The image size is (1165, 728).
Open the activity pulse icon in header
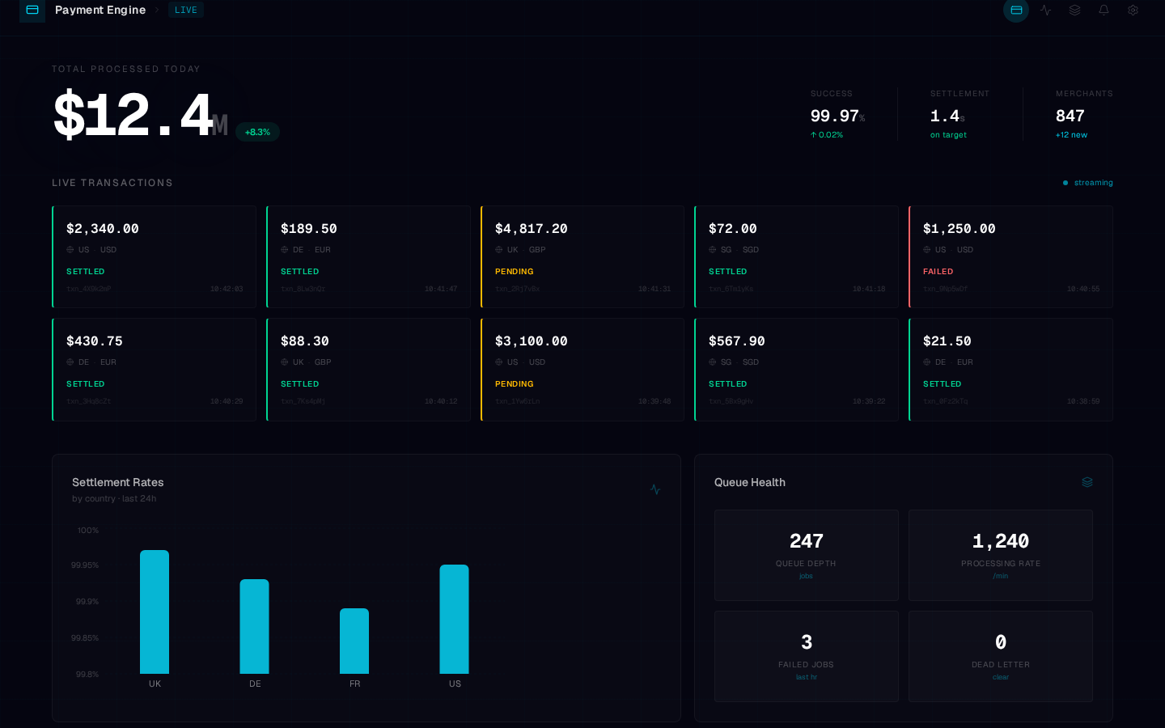point(1045,10)
